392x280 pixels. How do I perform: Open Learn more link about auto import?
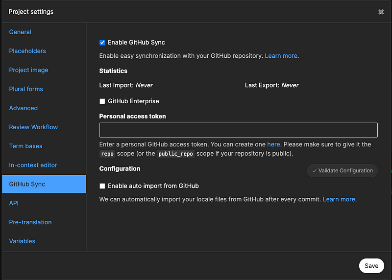tap(339, 199)
